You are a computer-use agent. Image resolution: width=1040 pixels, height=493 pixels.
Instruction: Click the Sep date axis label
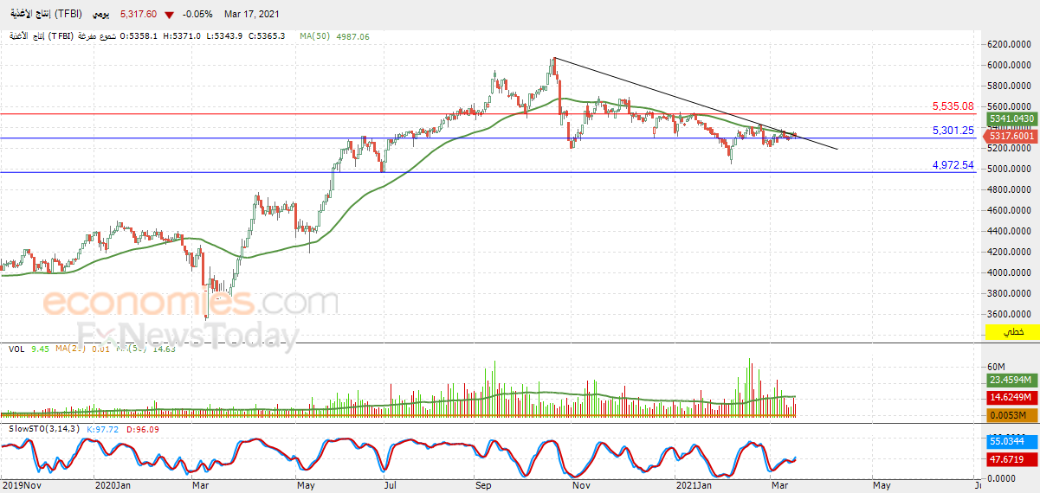point(482,485)
